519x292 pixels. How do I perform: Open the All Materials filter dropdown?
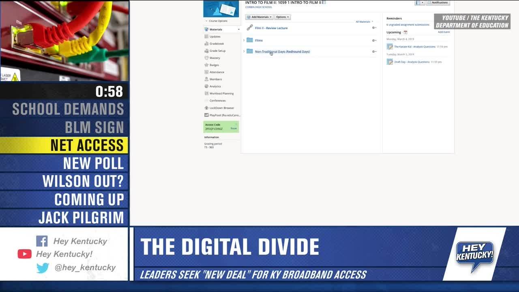[364, 21]
